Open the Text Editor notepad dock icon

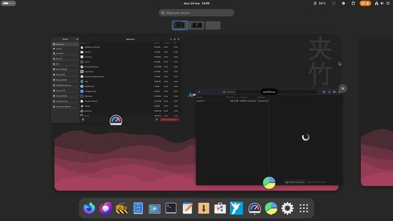click(187, 208)
